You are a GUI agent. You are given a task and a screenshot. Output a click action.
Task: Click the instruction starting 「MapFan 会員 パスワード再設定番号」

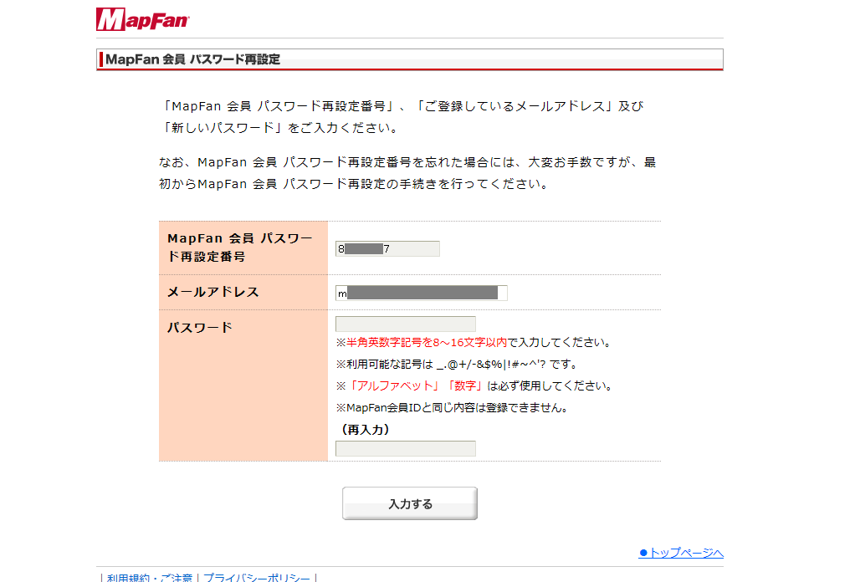pos(403,116)
